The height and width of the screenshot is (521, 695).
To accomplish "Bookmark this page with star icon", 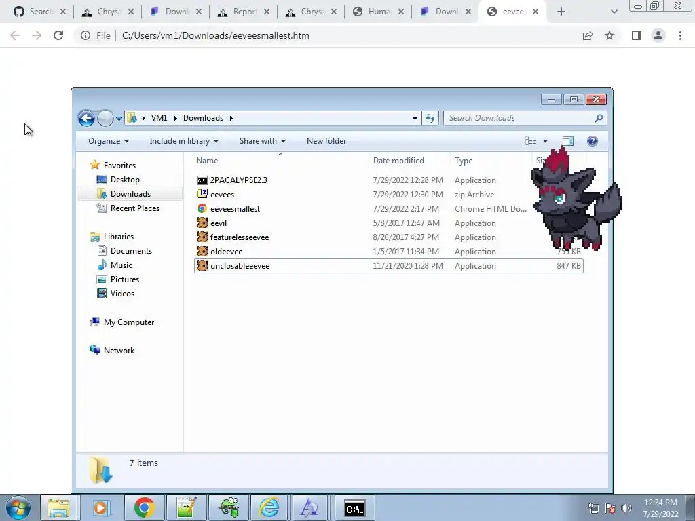I will tap(609, 35).
